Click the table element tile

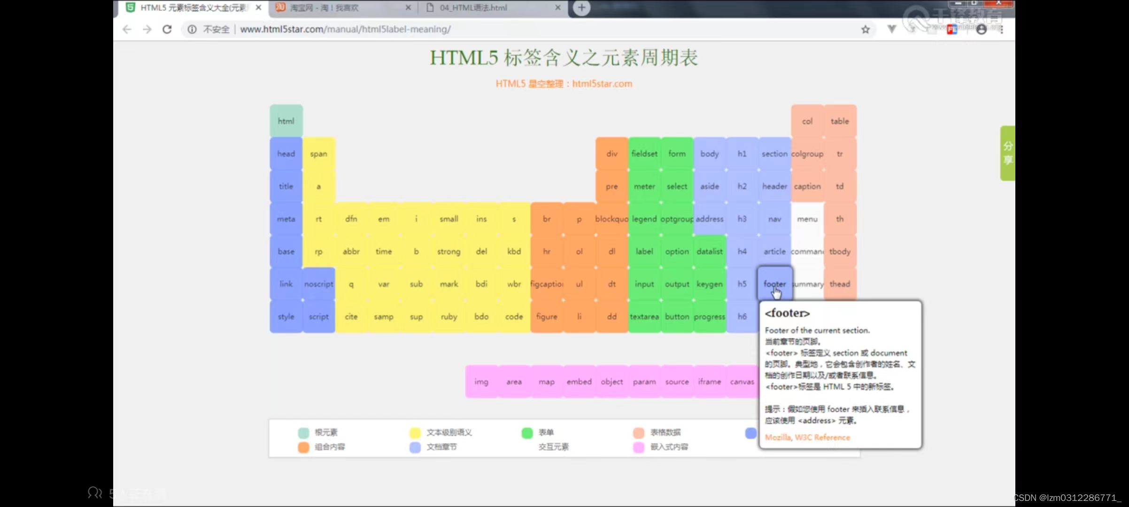click(840, 121)
